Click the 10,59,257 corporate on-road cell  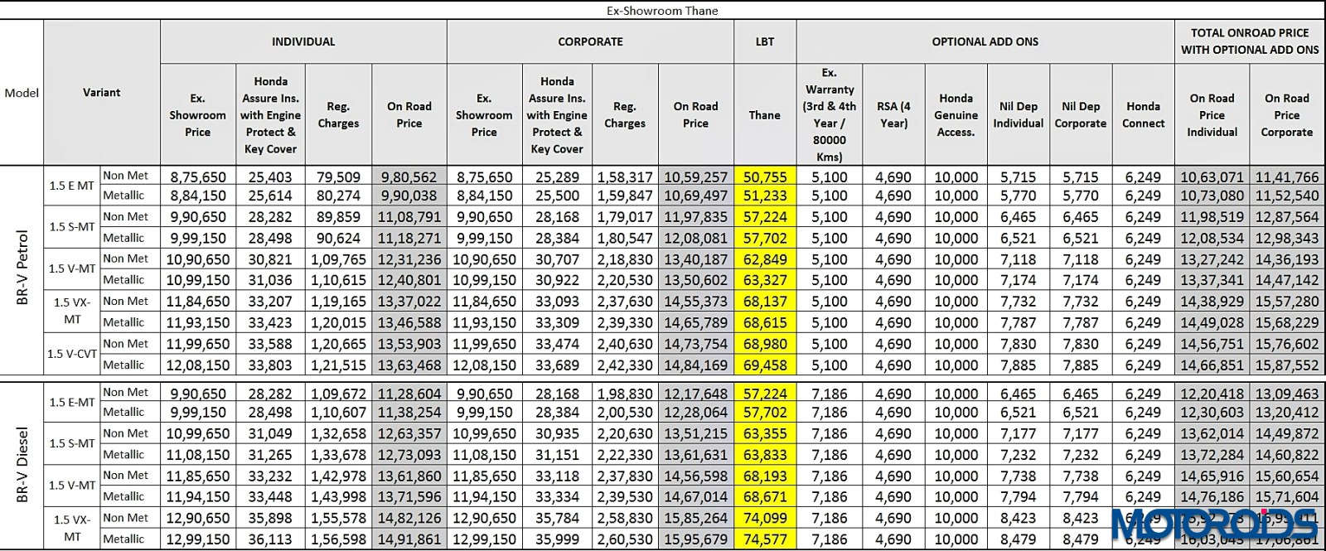pos(695,176)
